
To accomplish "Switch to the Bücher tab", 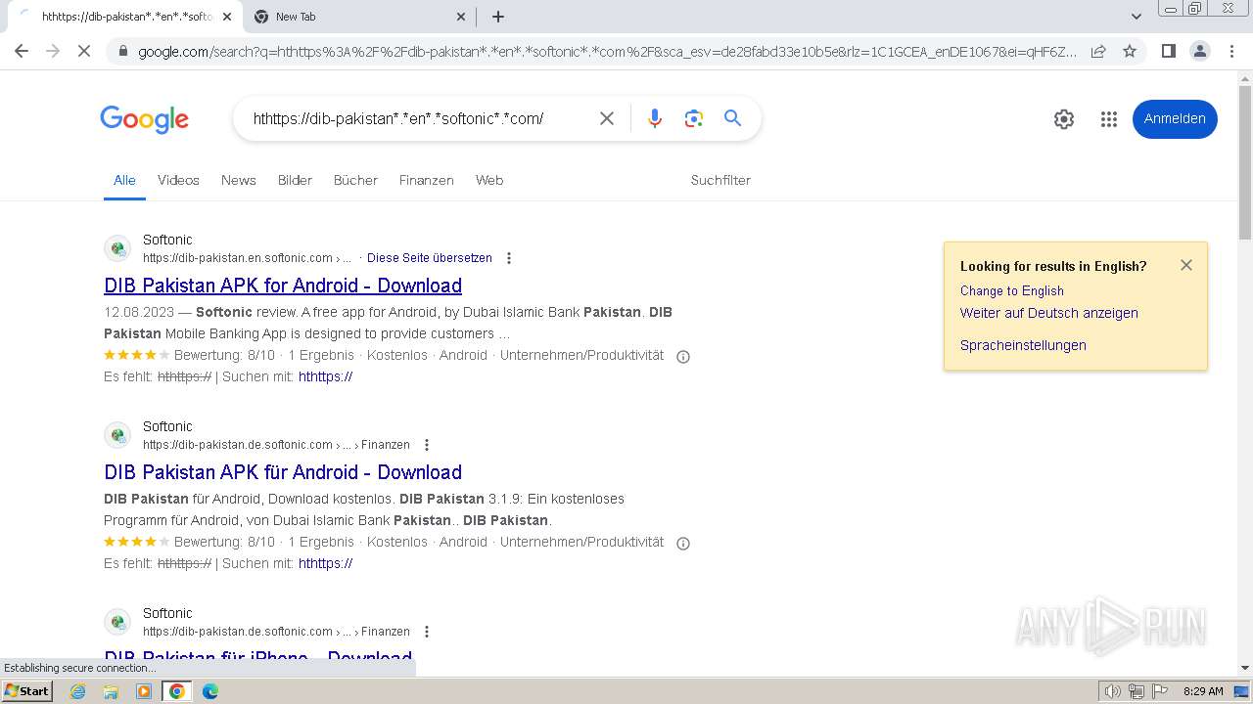I will pos(355,180).
